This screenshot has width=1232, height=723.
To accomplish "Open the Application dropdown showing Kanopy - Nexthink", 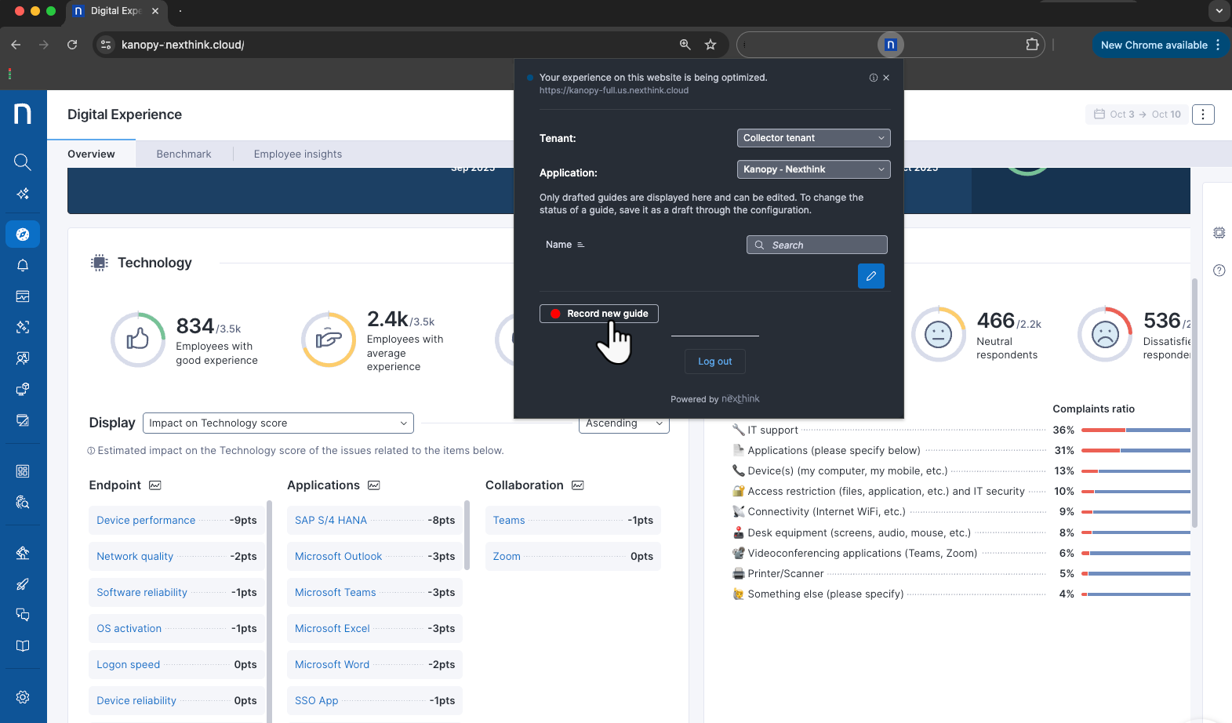I will (813, 169).
